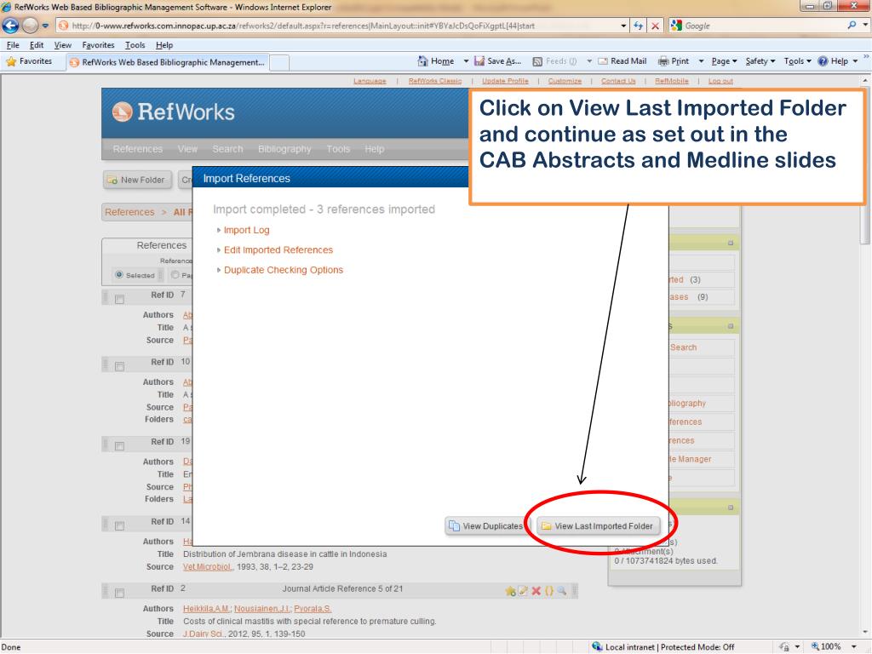This screenshot has width=872, height=654.
Task: Click the Contact Us link
Action: [618, 81]
